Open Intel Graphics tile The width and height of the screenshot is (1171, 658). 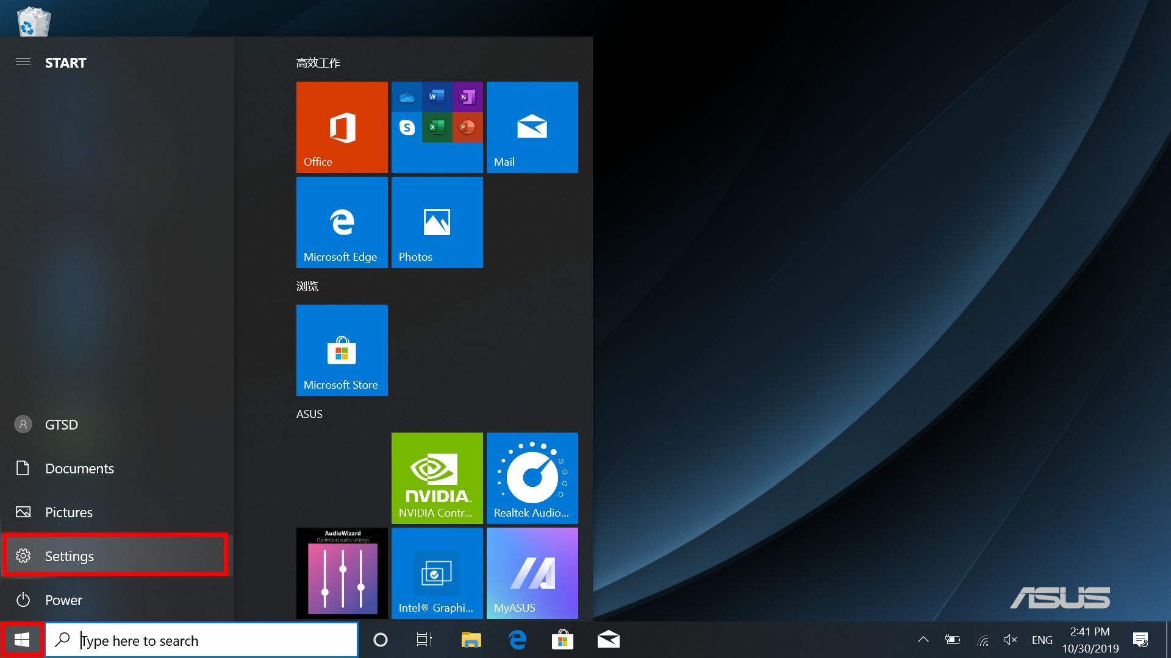pyautogui.click(x=437, y=573)
